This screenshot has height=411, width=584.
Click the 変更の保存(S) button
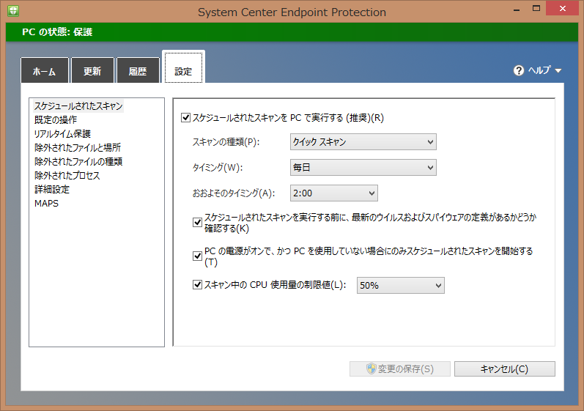point(399,369)
